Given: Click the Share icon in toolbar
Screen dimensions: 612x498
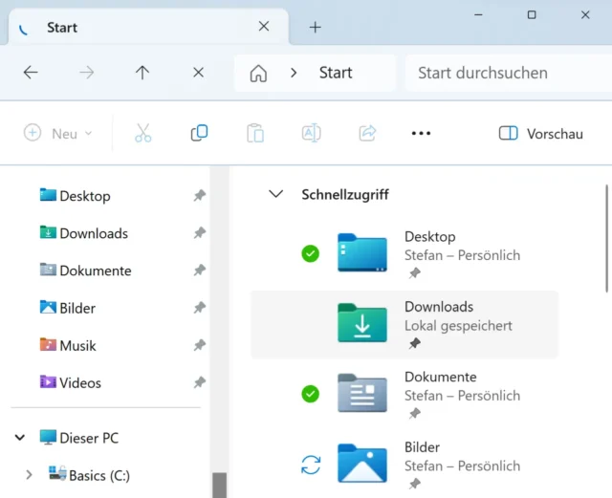Looking at the screenshot, I should point(367,134).
